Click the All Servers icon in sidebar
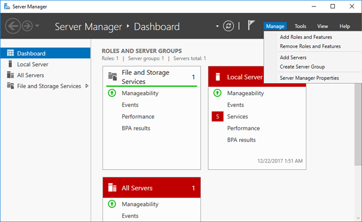The width and height of the screenshot is (362, 222). point(10,75)
